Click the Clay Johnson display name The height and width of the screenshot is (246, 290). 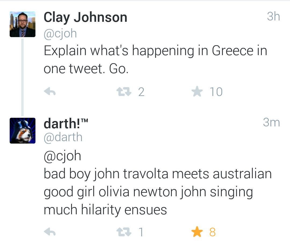pos(85,17)
